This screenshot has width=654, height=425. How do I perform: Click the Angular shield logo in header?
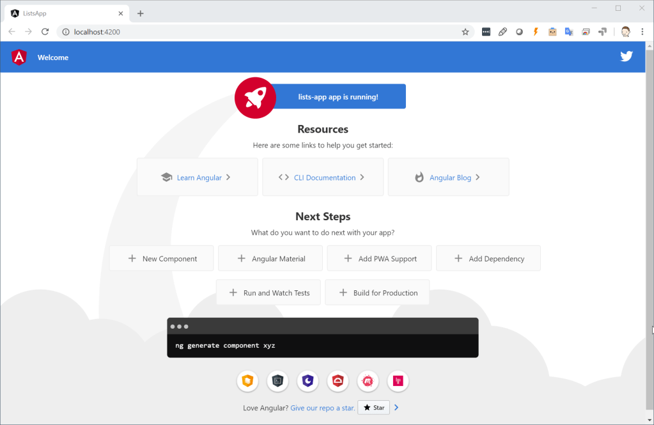pyautogui.click(x=19, y=57)
